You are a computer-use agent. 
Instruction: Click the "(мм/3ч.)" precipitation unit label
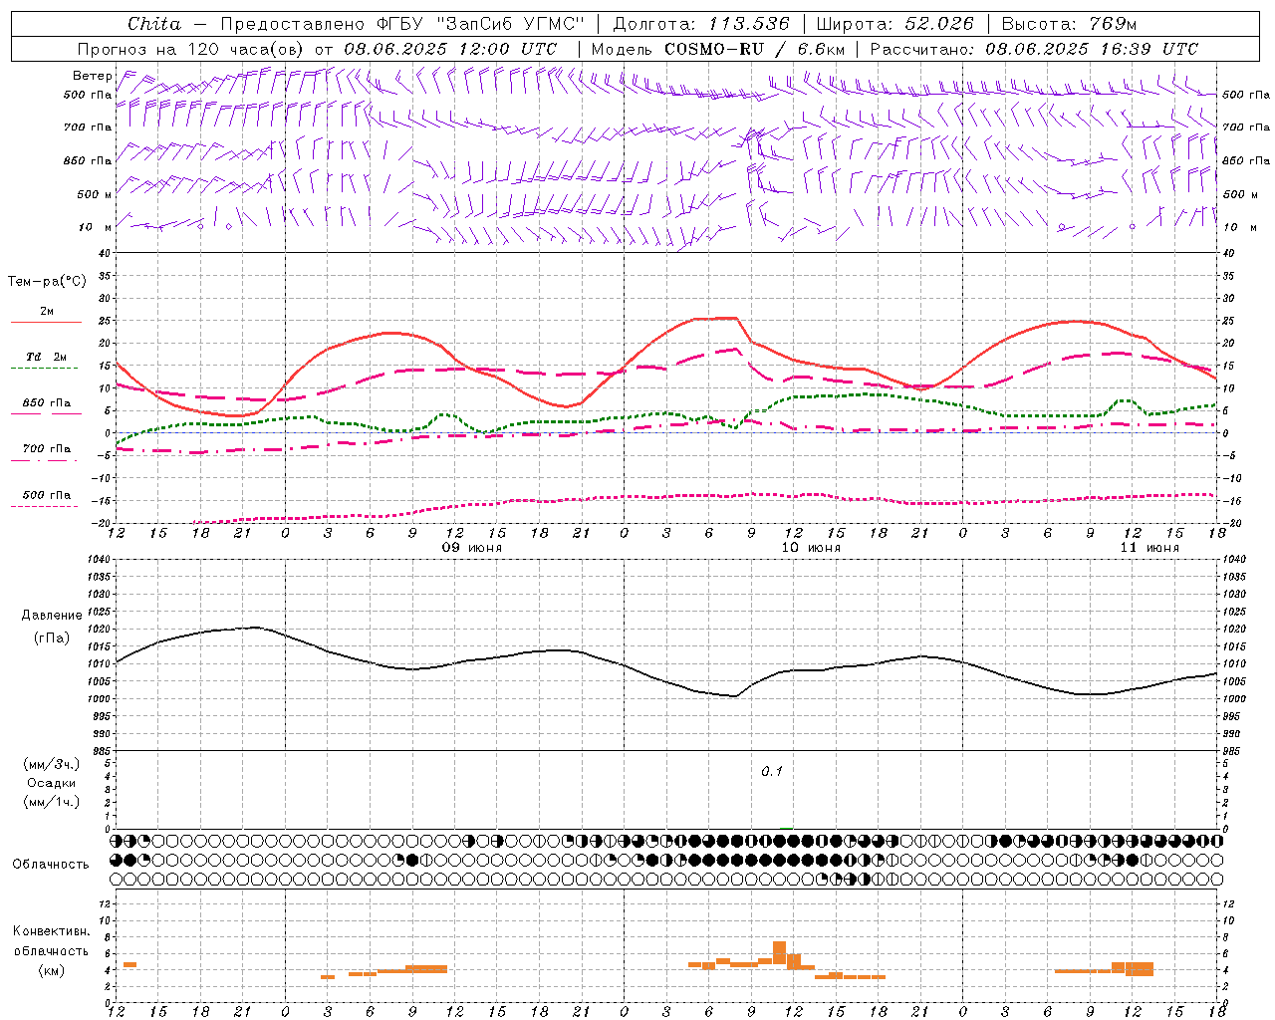tap(52, 764)
